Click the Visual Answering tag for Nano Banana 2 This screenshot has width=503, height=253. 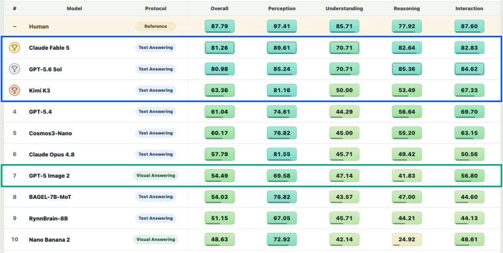pyautogui.click(x=156, y=239)
